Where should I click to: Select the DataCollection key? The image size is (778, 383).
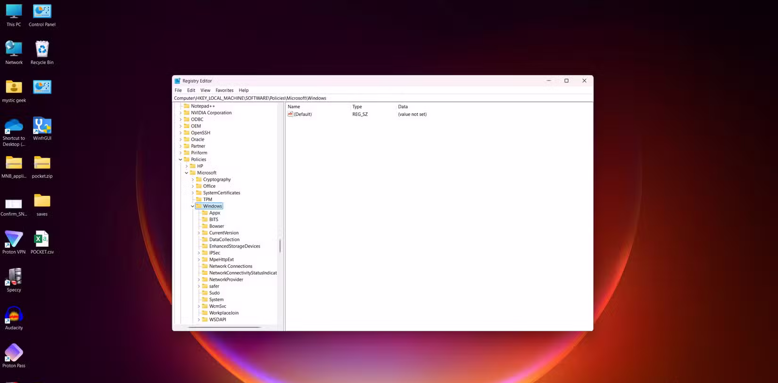224,239
